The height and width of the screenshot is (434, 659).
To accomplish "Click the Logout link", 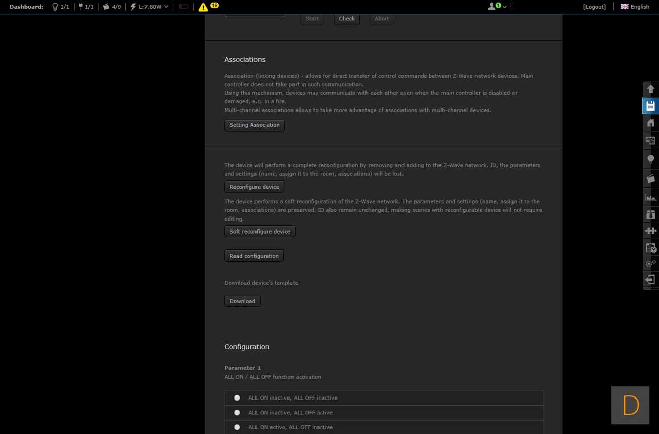I will tap(594, 7).
